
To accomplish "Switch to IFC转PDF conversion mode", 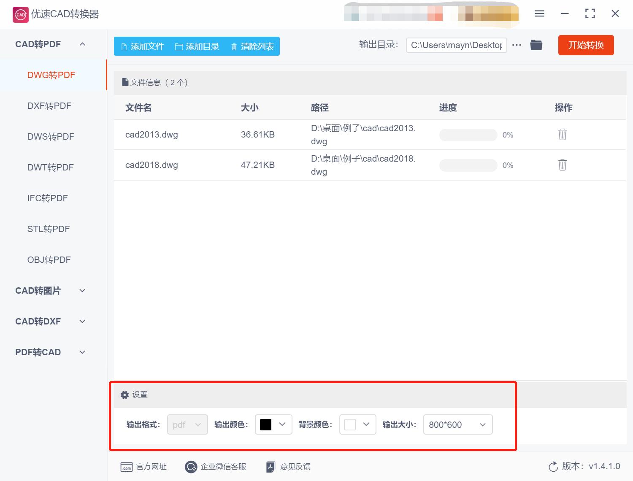I will click(x=47, y=198).
